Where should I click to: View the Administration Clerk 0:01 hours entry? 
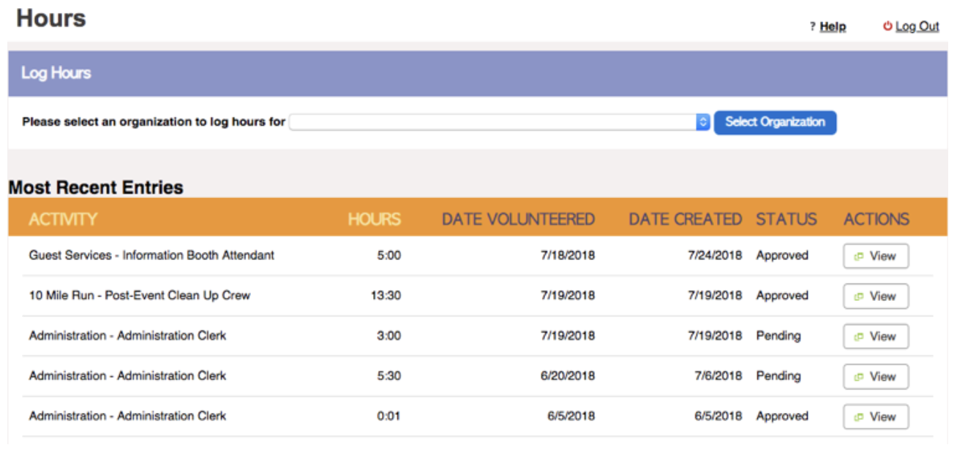[875, 416]
